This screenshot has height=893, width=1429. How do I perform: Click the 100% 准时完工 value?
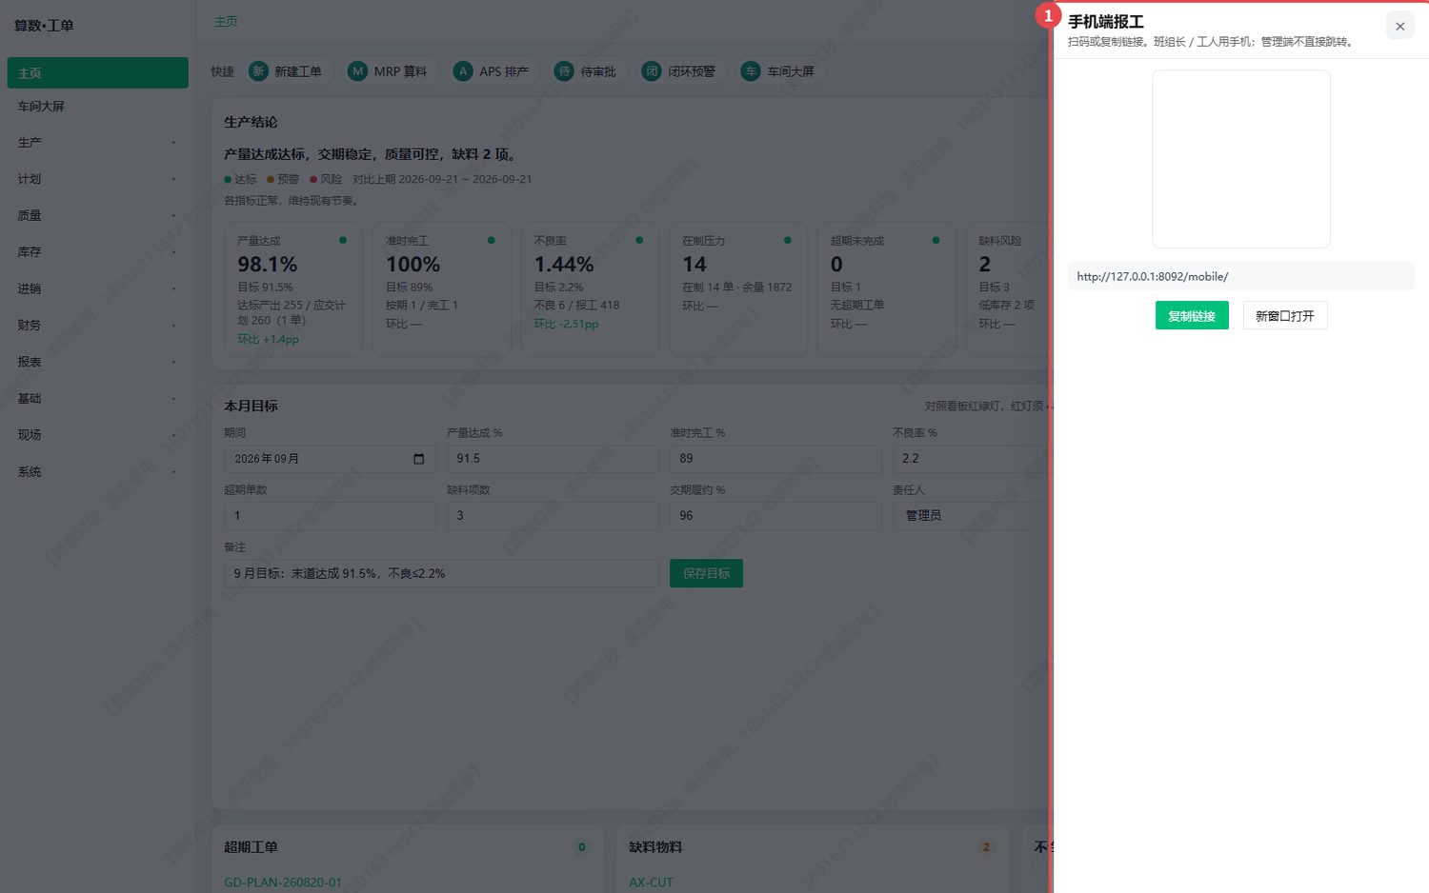coord(413,265)
